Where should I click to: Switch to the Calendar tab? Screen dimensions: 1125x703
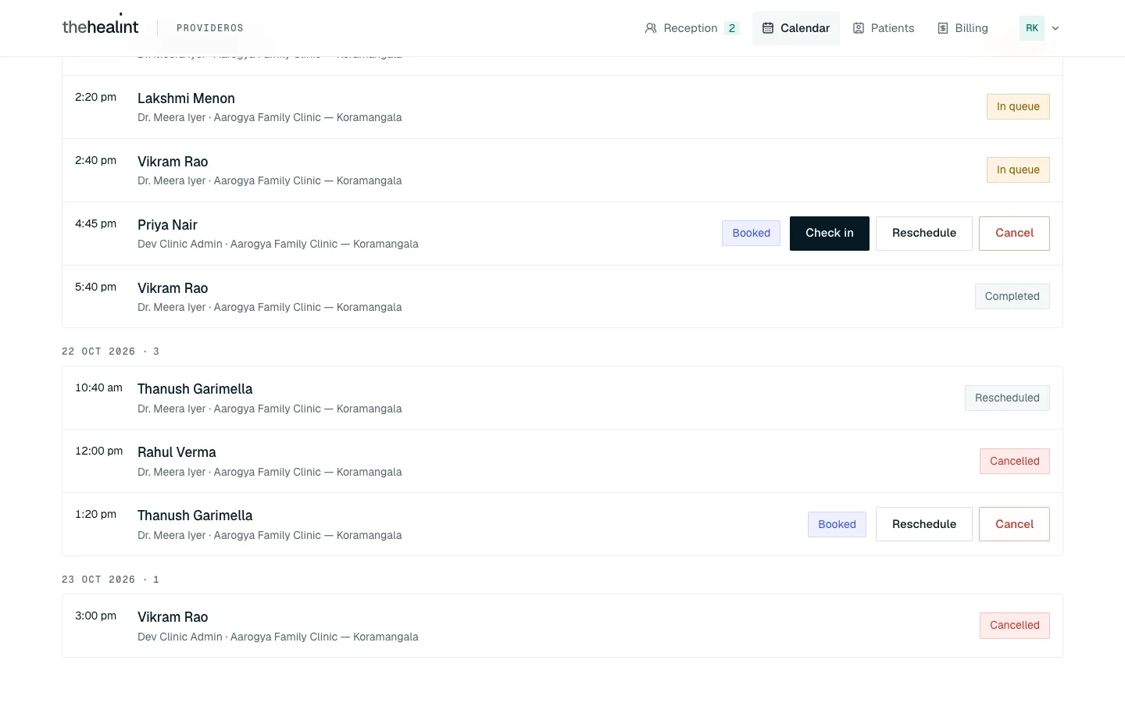click(x=796, y=28)
